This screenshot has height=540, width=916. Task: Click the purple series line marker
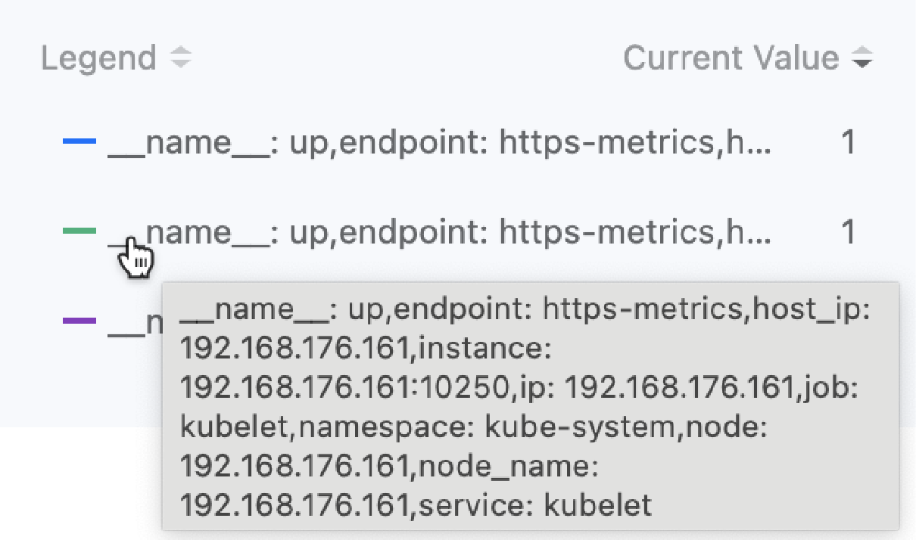point(79,321)
